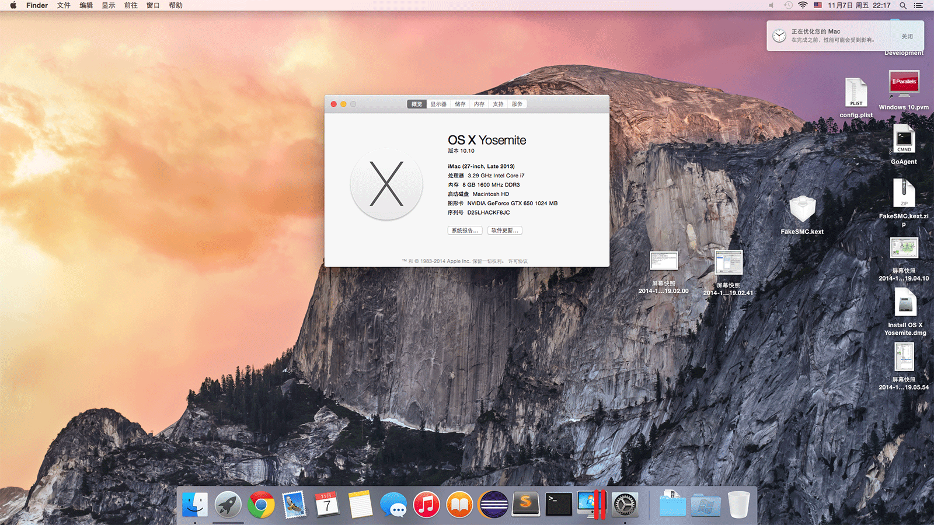Open the Mail stamp icon in Dock

tap(294, 504)
